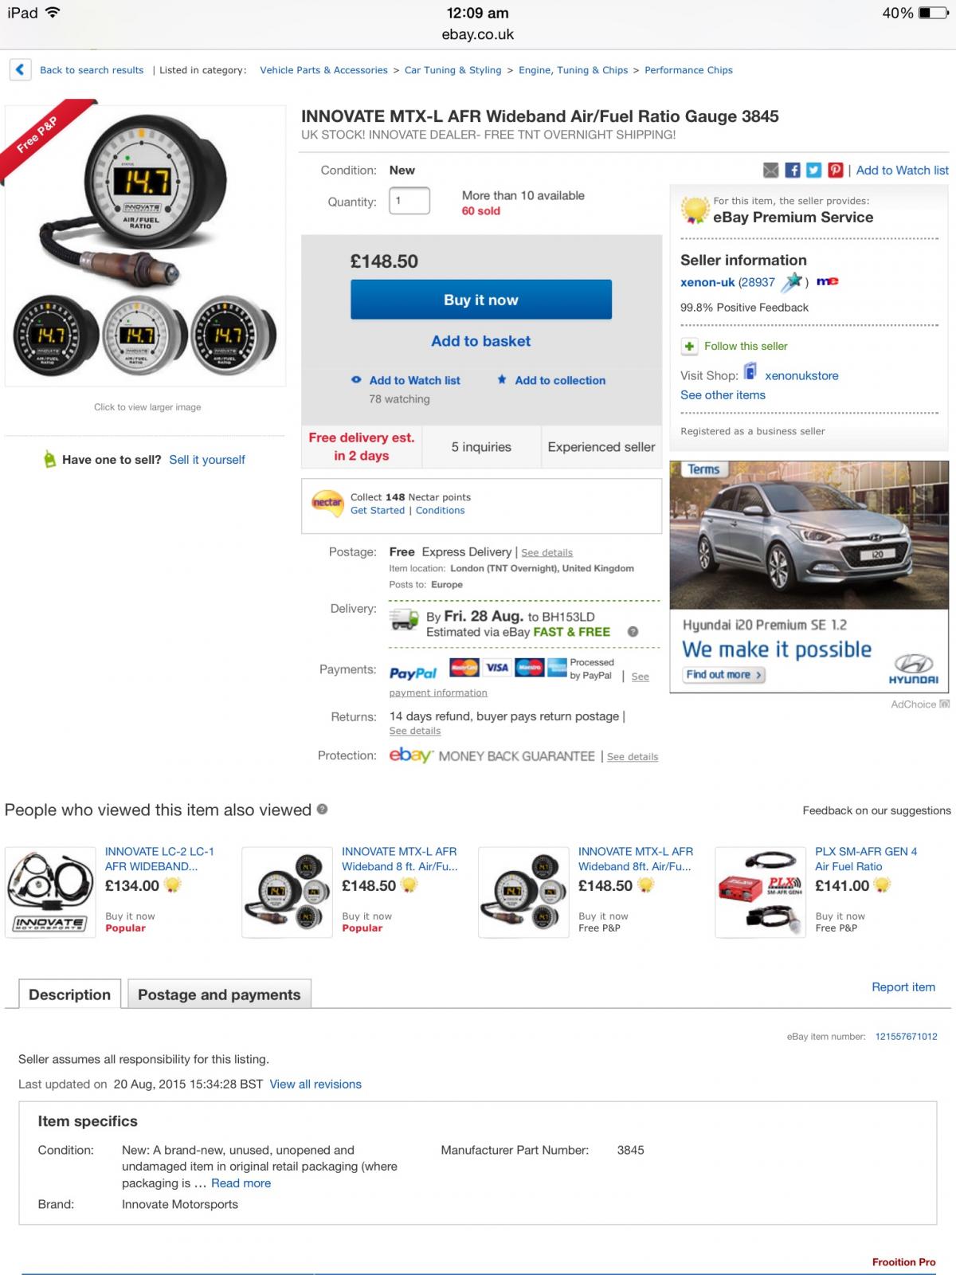Open the Performance Chips category breadcrumb
Viewport: 956px width, 1275px height.
coord(688,70)
